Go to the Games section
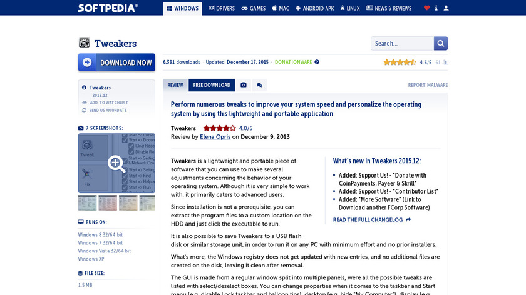 coord(253,8)
